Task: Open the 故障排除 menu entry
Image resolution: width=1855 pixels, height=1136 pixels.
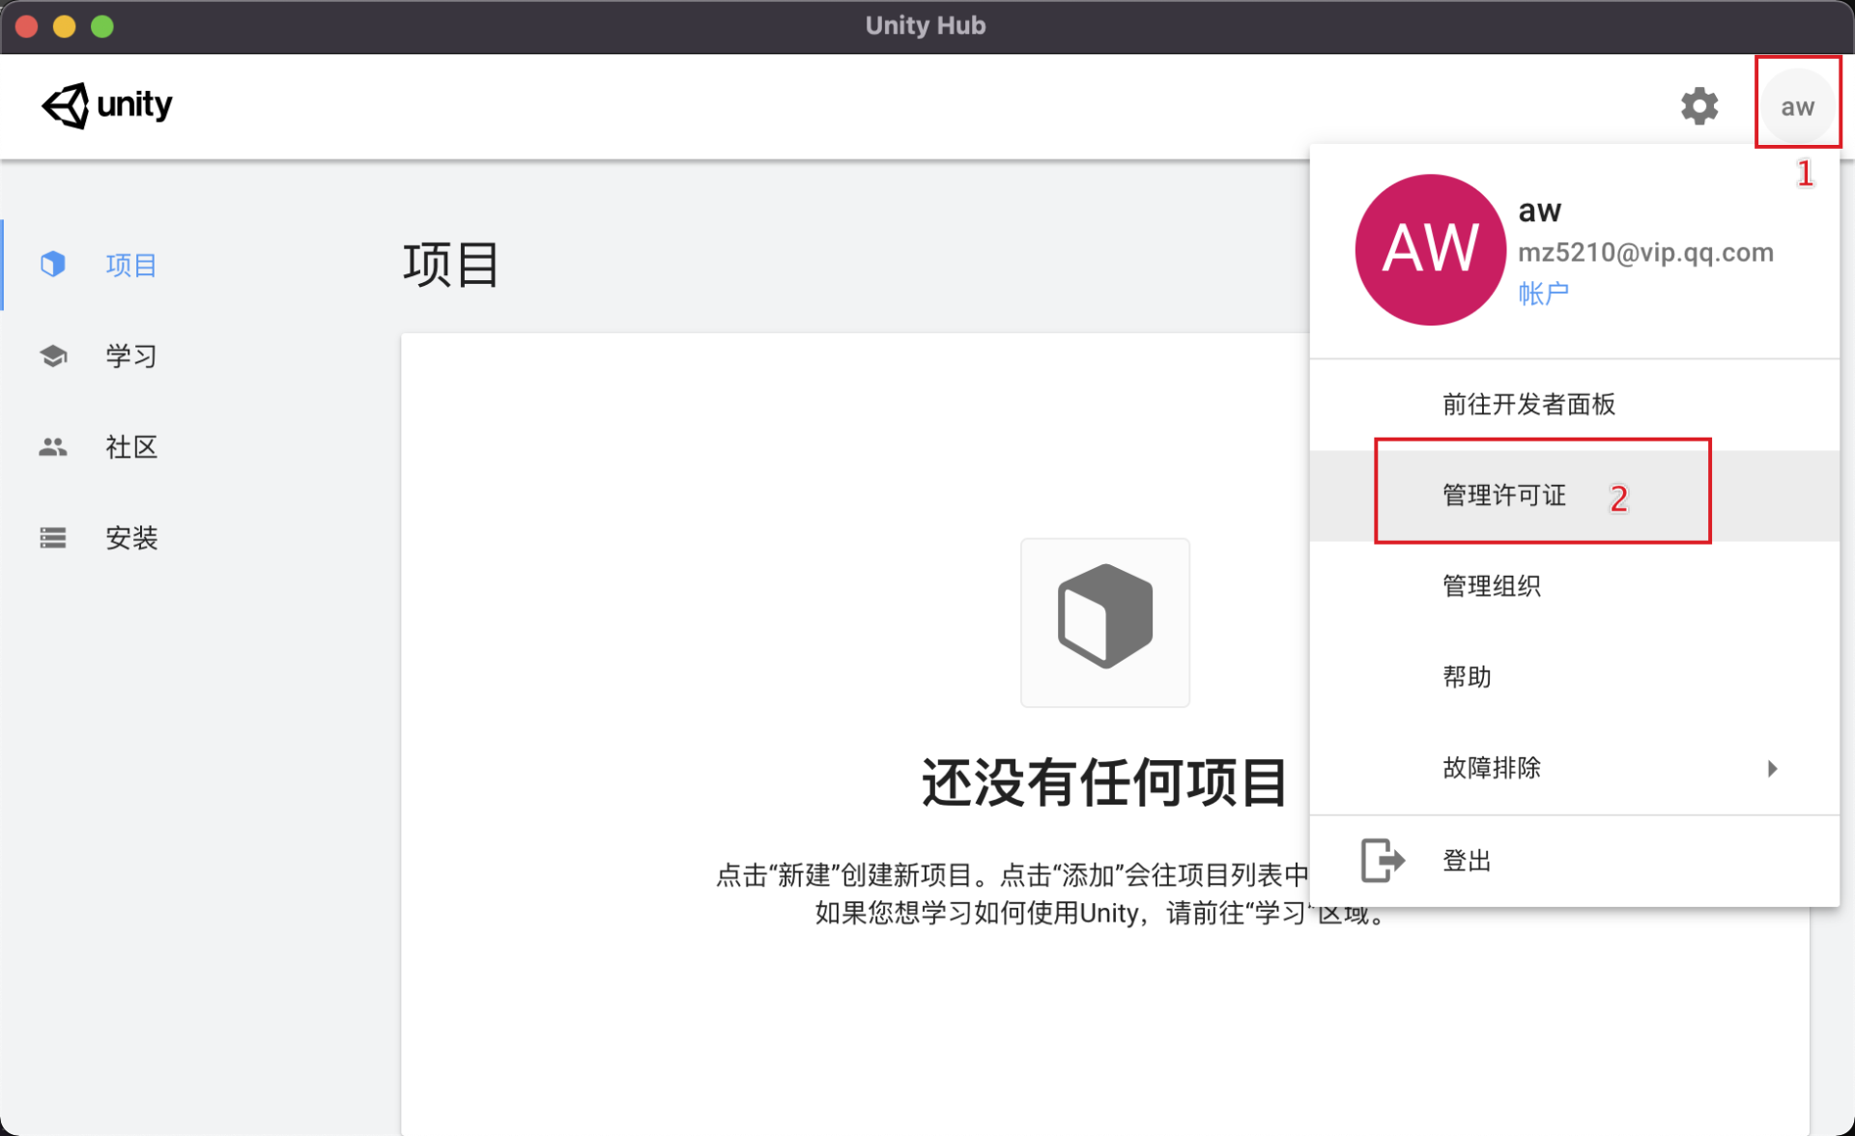Action: click(1575, 768)
